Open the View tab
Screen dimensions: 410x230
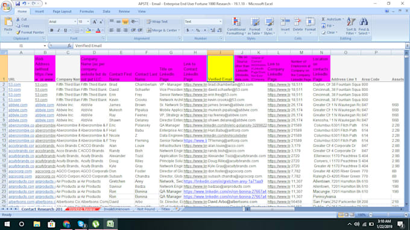[x=142, y=11]
